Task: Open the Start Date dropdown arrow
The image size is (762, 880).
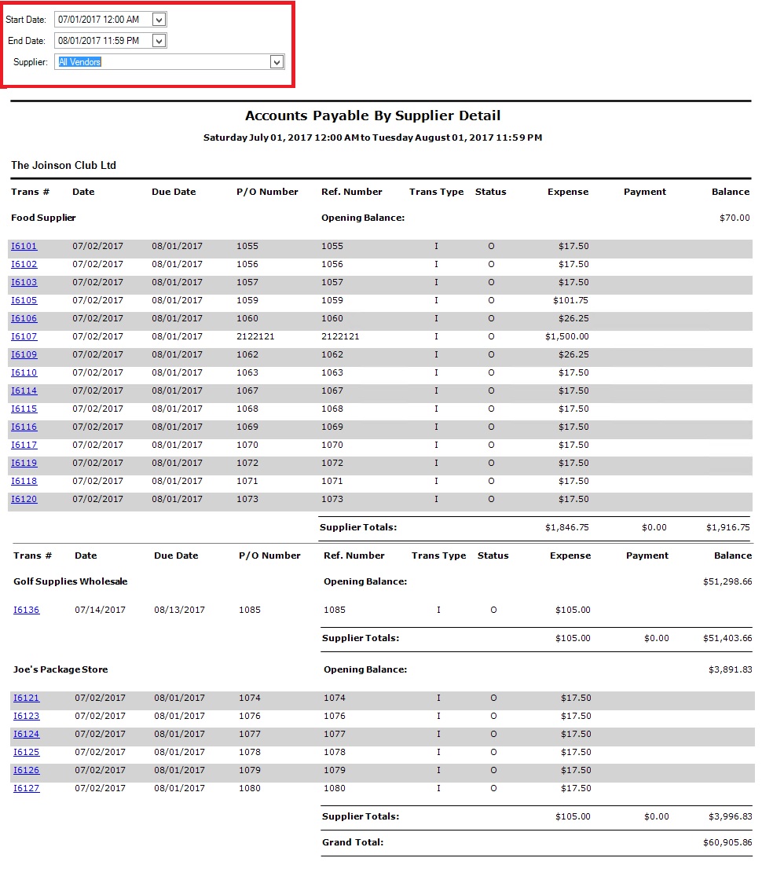Action: point(159,20)
